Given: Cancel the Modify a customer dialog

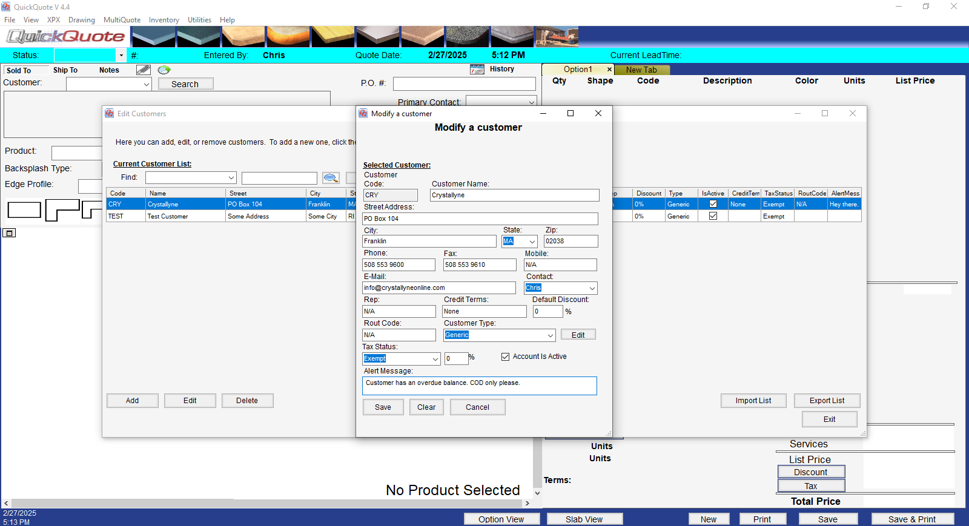Looking at the screenshot, I should pyautogui.click(x=477, y=407).
